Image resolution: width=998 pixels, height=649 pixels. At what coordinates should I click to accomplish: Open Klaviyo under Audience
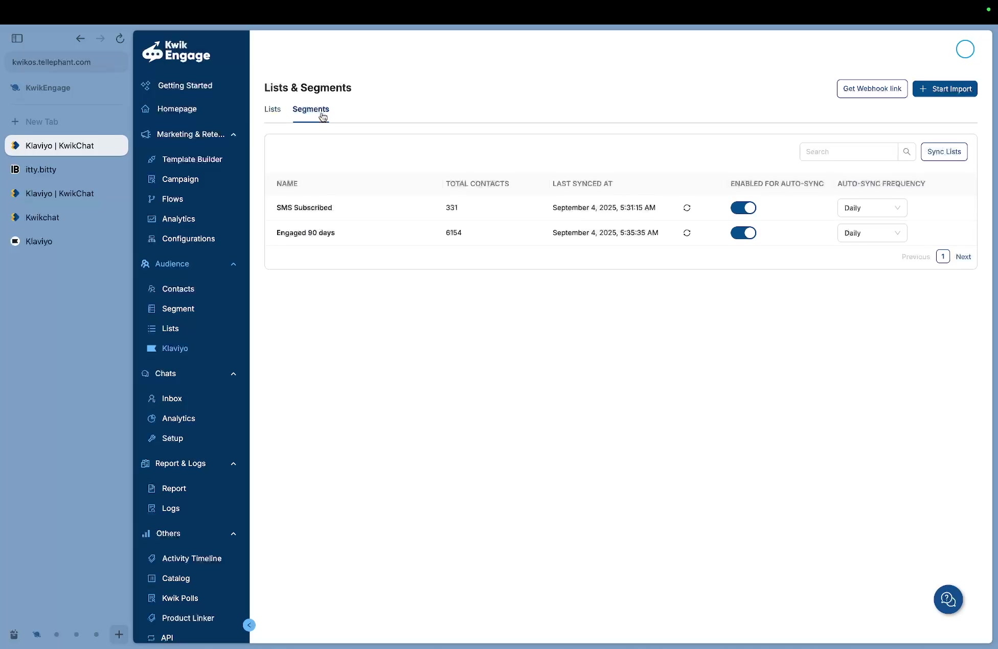[175, 349]
